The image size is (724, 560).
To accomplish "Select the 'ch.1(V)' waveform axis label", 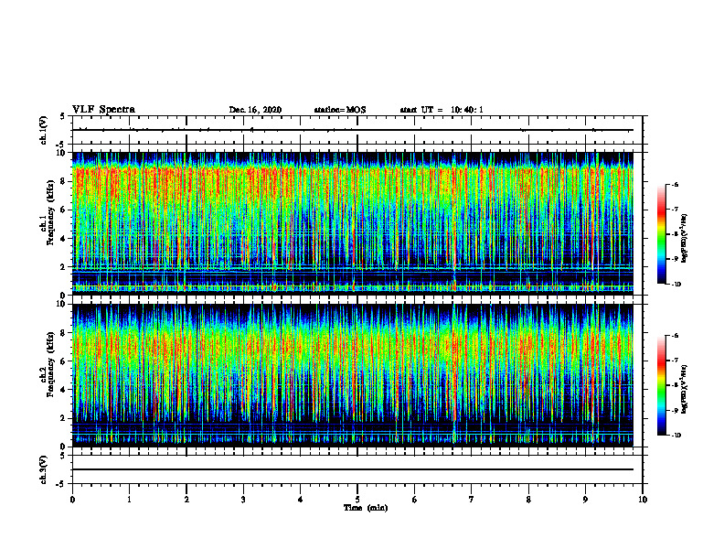I will pos(44,130).
